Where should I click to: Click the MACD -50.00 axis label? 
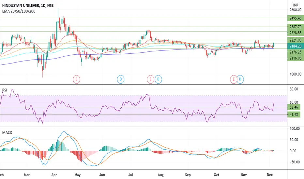point(295,162)
